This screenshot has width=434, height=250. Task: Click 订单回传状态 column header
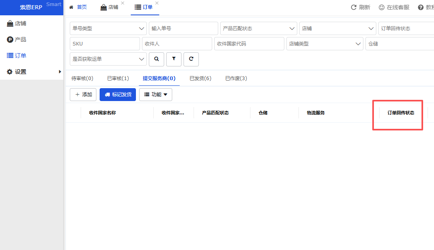point(401,113)
